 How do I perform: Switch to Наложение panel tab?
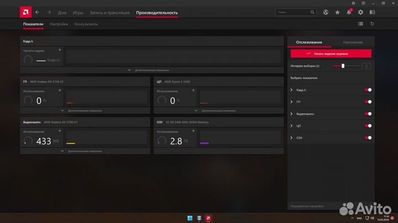(x=353, y=42)
